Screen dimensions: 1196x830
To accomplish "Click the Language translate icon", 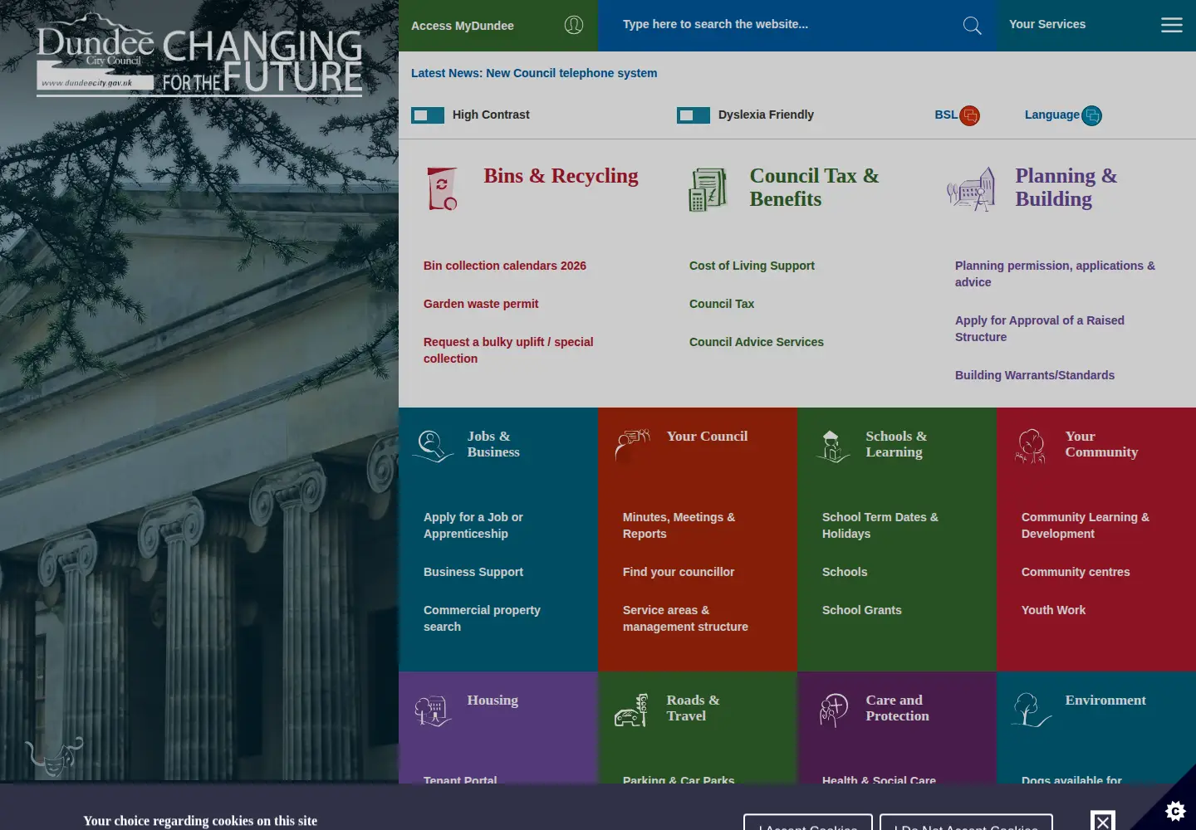I will tap(1092, 115).
